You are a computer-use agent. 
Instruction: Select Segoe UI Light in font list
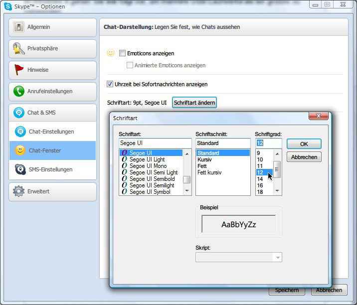coord(151,159)
